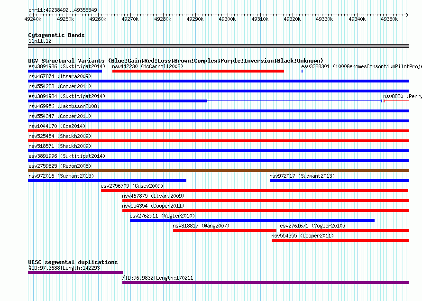This screenshot has height=301, width=422.
Task: Click the nsv8820 (Perry) variant label
Action: point(403,96)
